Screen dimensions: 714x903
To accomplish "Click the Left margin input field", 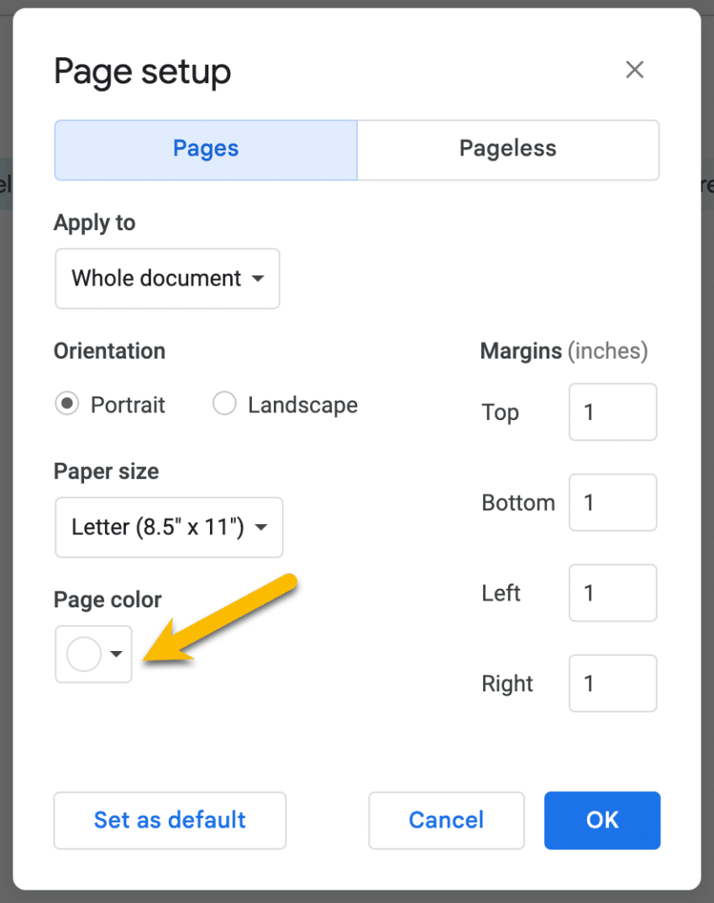I will (612, 593).
